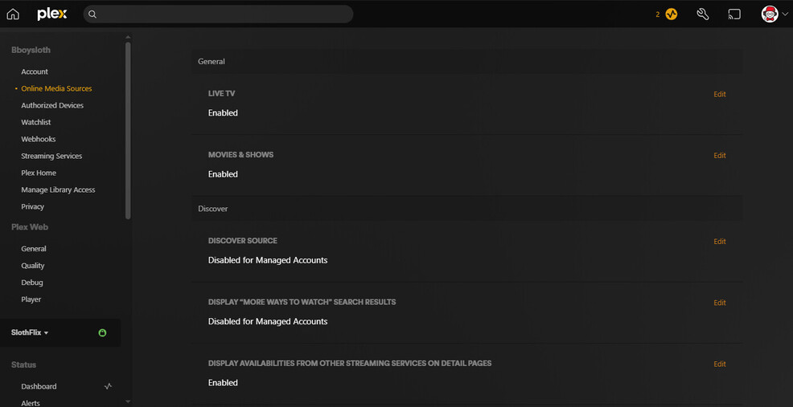Click Enabled value under Movies & Shows
This screenshot has width=793, height=407.
223,174
